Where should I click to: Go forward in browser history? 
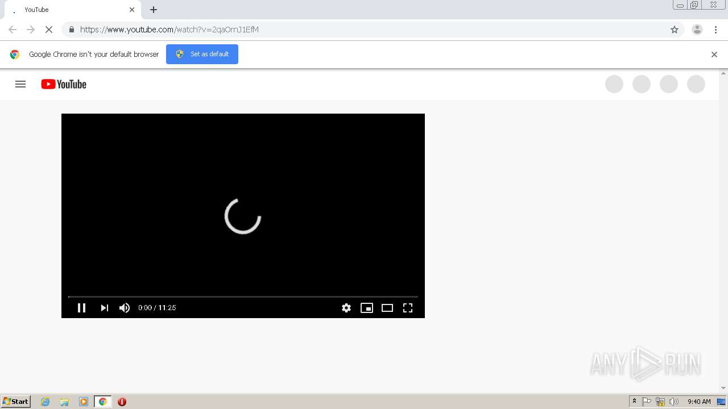(31, 30)
